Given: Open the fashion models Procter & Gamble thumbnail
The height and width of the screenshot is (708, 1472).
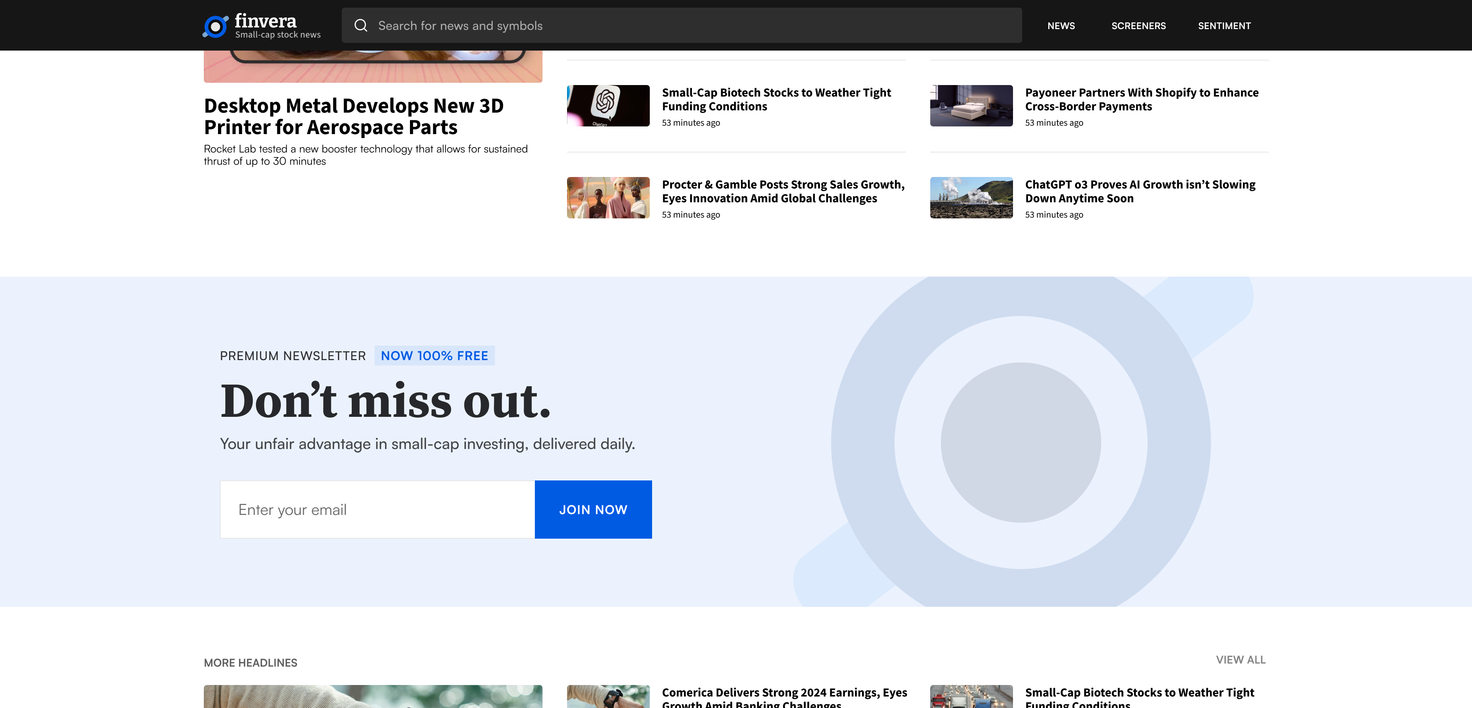Looking at the screenshot, I should tap(608, 198).
